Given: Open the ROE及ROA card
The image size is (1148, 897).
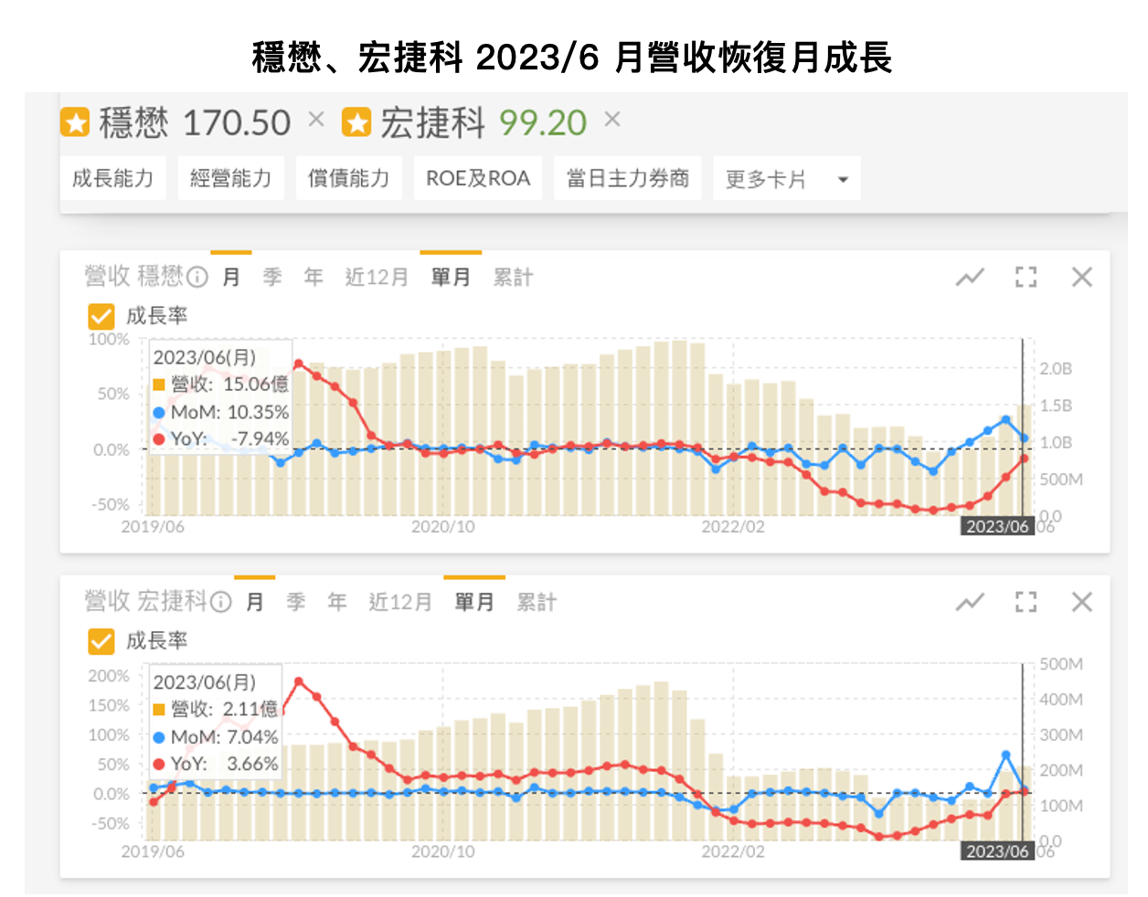Looking at the screenshot, I should coord(478,178).
